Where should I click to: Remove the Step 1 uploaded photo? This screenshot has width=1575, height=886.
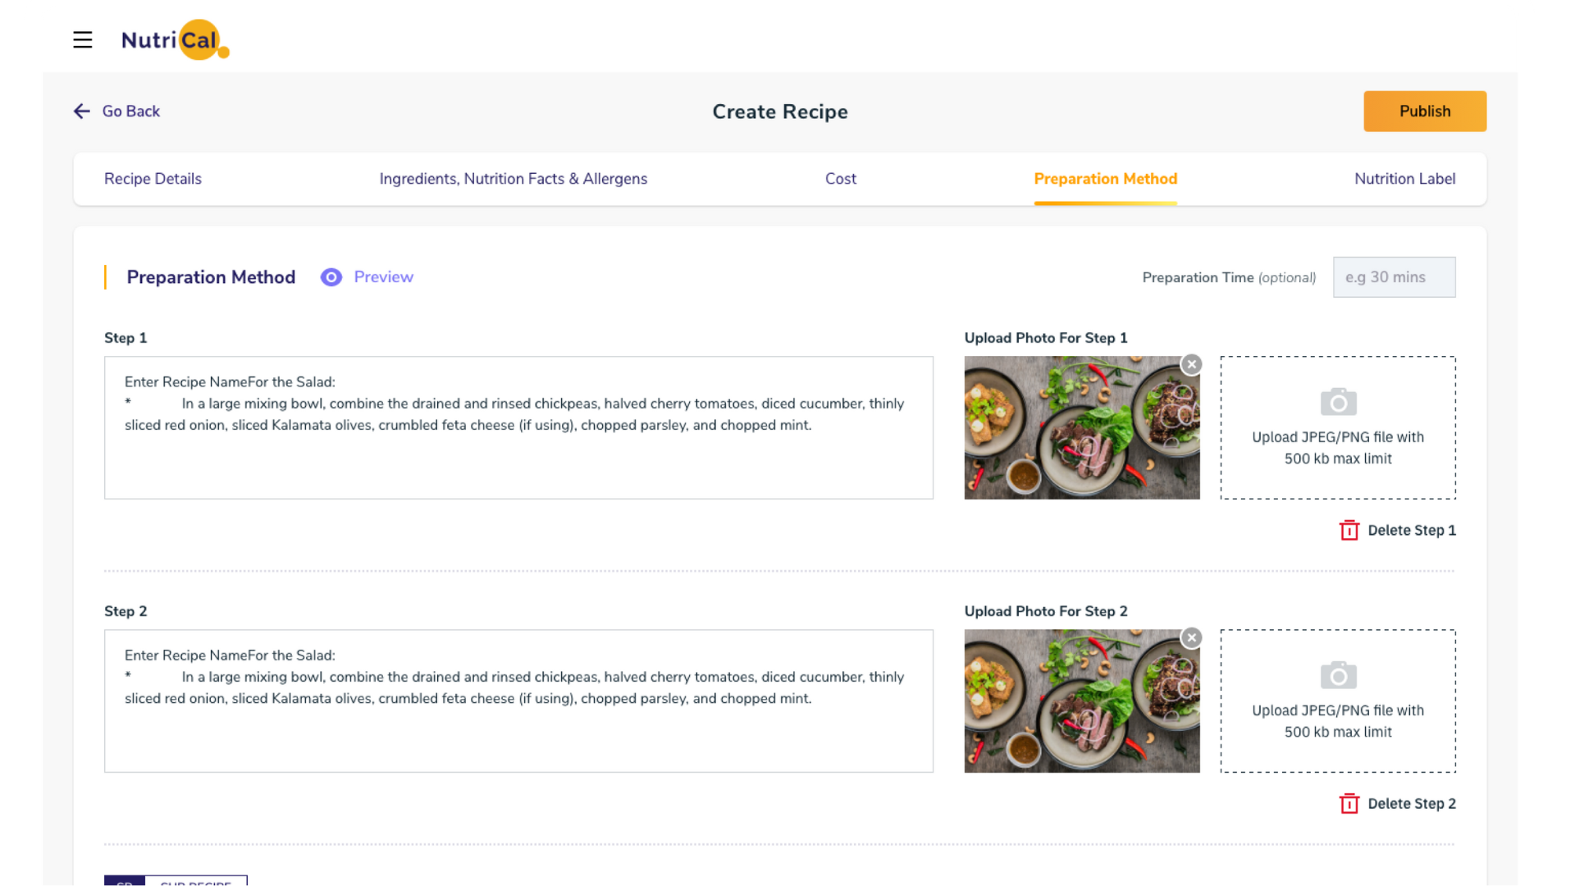pyautogui.click(x=1191, y=364)
